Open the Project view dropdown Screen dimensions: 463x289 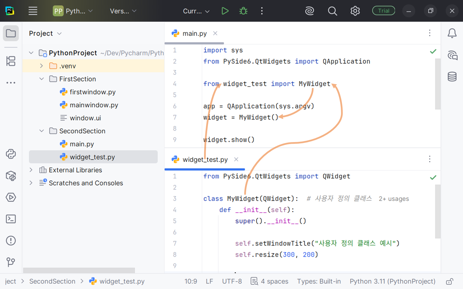45,33
